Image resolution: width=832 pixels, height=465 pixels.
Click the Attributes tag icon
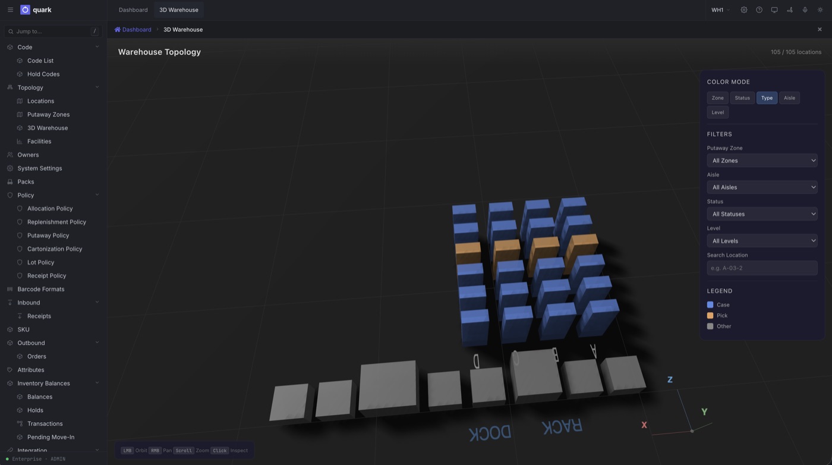10,370
